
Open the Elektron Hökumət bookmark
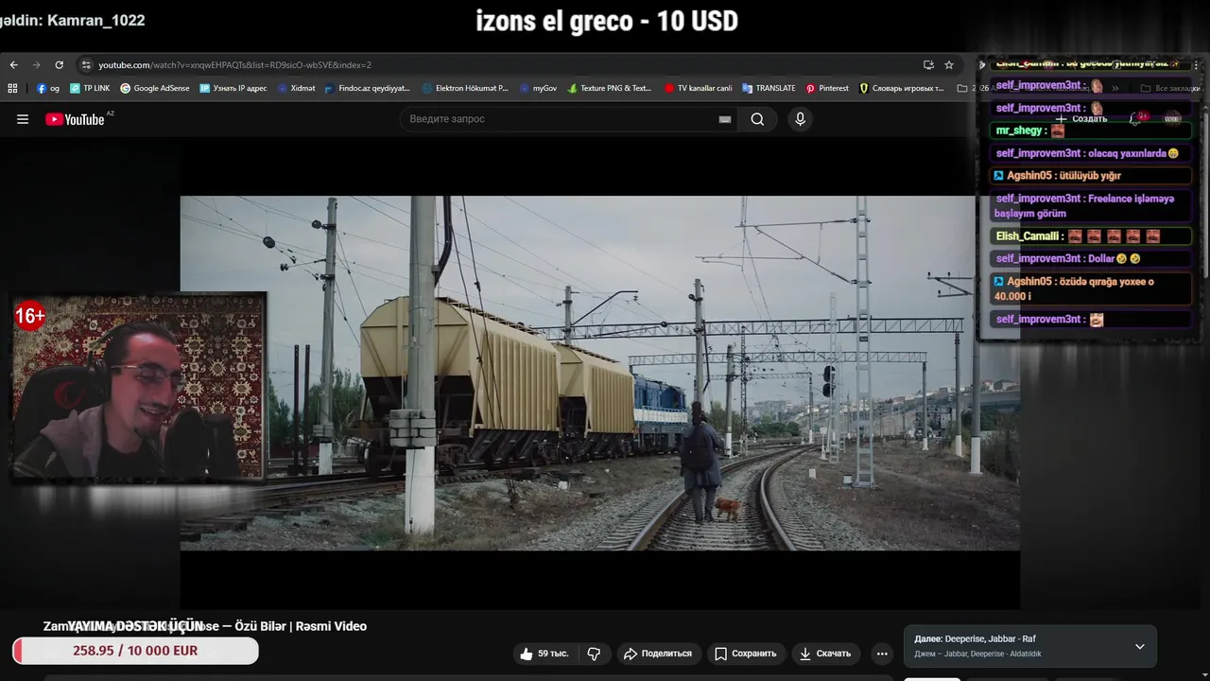[x=465, y=88]
